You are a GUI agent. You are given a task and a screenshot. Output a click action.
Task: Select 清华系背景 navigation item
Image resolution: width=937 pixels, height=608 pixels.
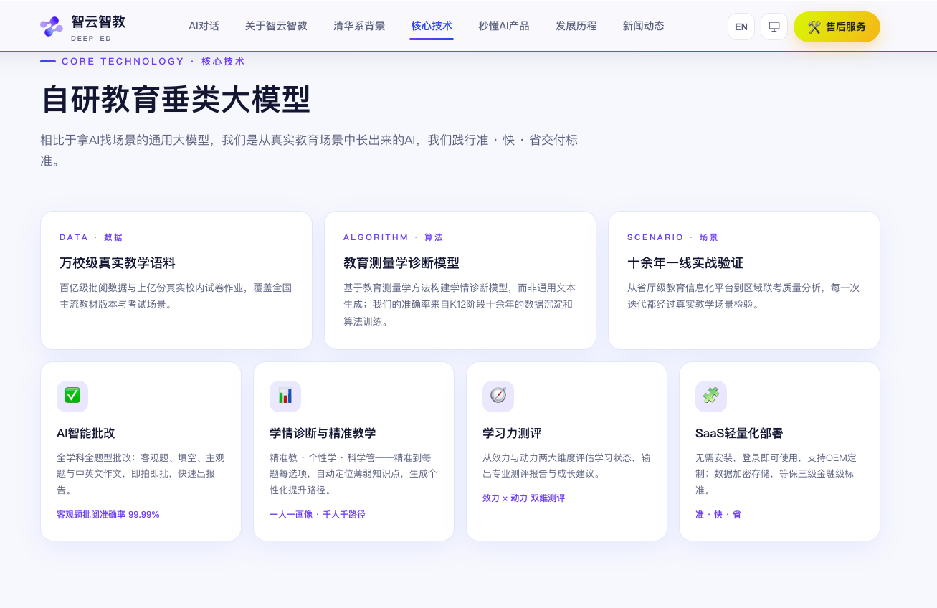pos(359,26)
